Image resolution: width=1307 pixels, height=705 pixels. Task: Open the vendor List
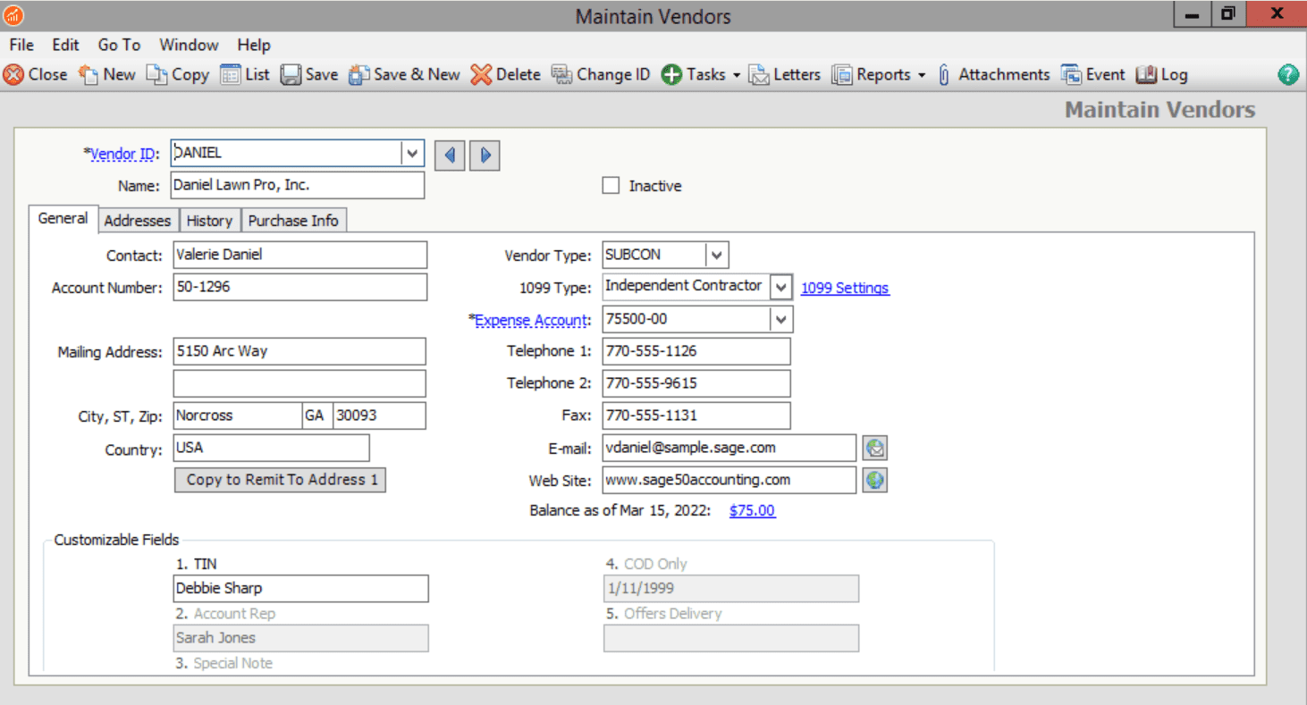click(x=245, y=75)
